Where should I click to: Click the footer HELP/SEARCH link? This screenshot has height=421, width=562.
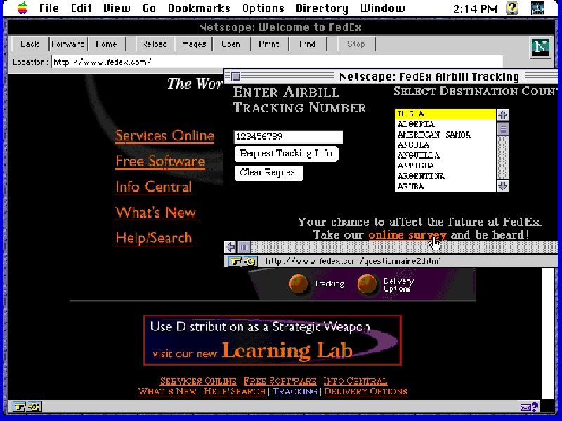[x=235, y=392]
